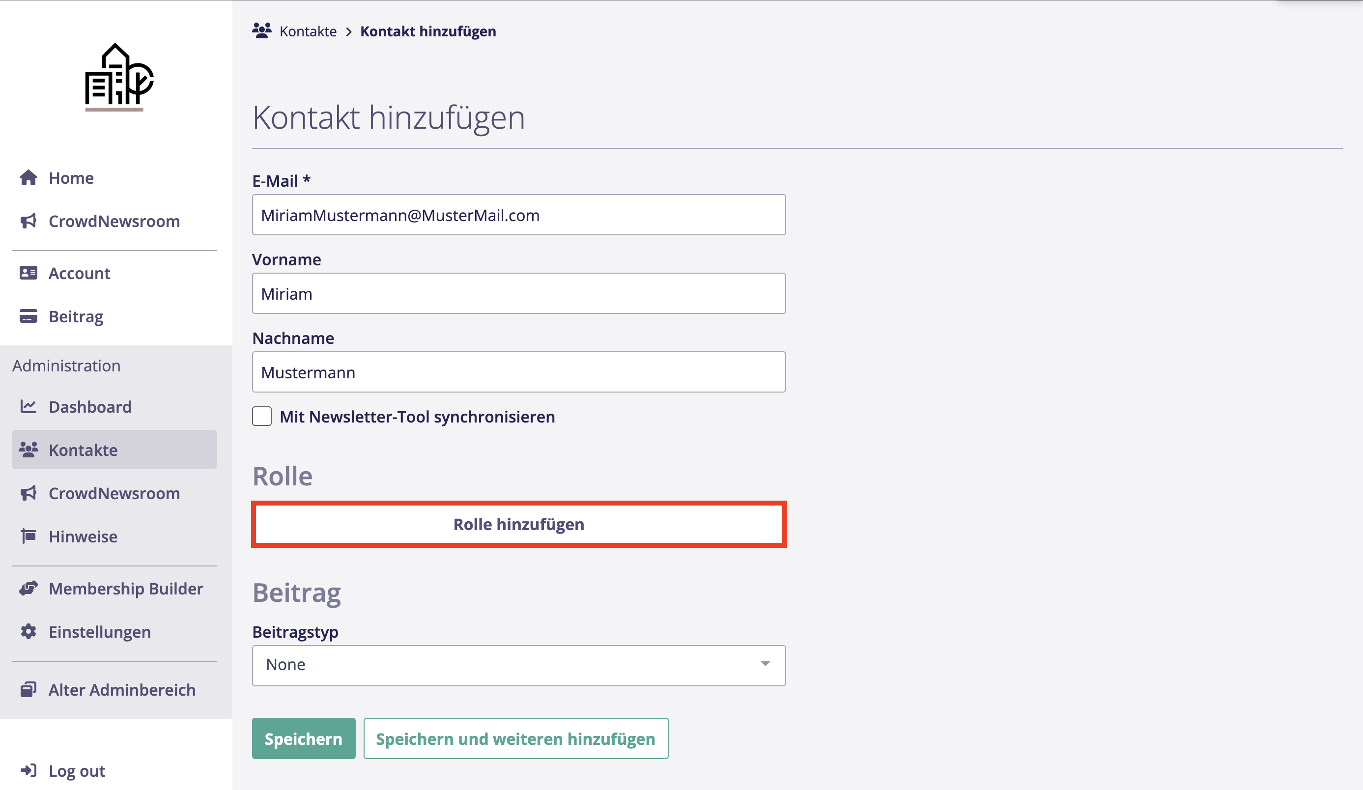
Task: Click the ID card icon for Account
Action: (28, 273)
